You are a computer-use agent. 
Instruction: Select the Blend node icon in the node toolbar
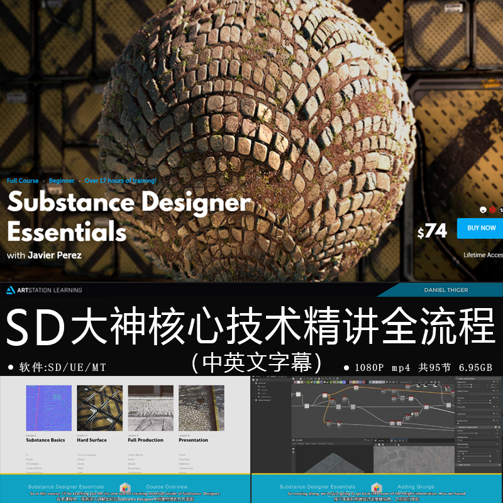pos(295,382)
